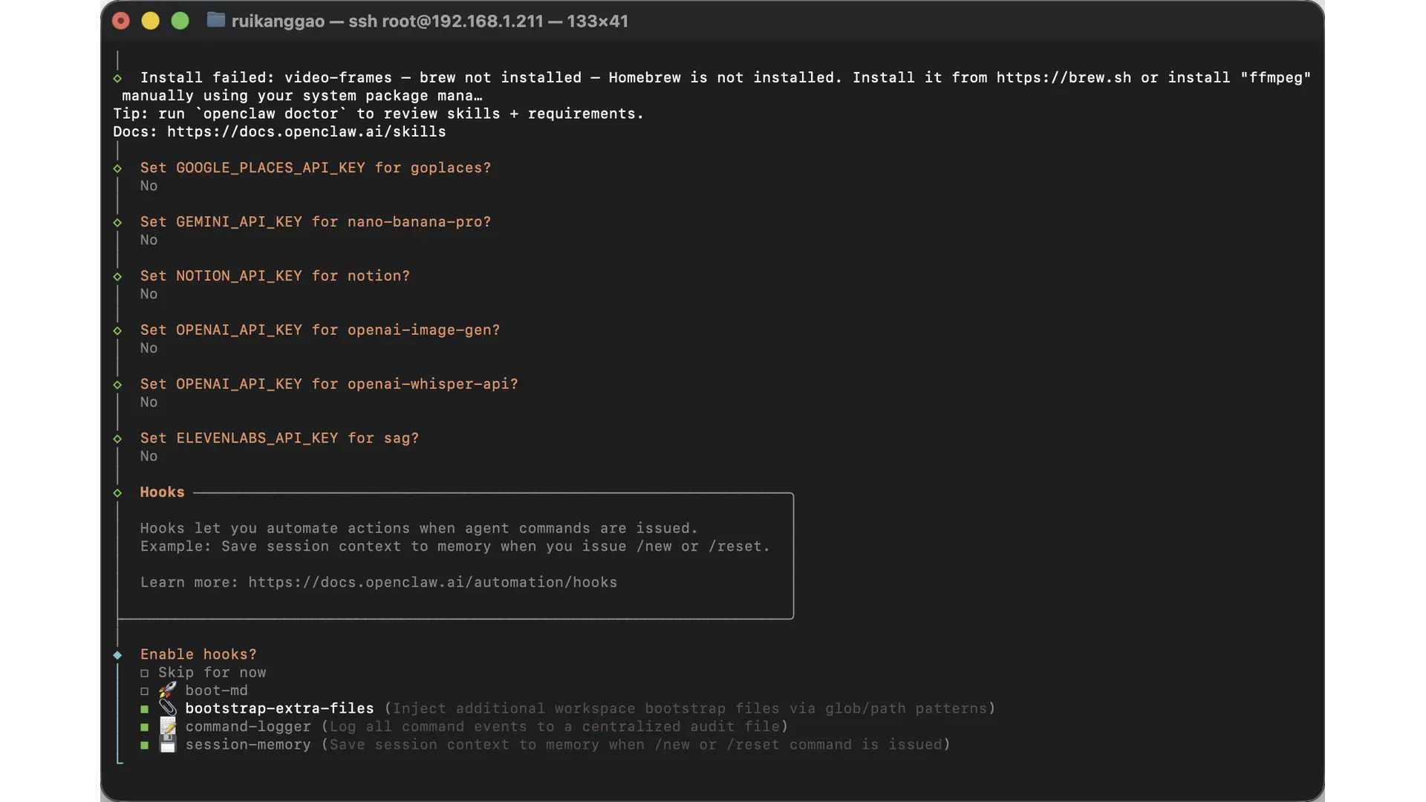Click the diamond marker beside Install failed
Viewport: 1426px width, 802px height.
click(x=117, y=78)
